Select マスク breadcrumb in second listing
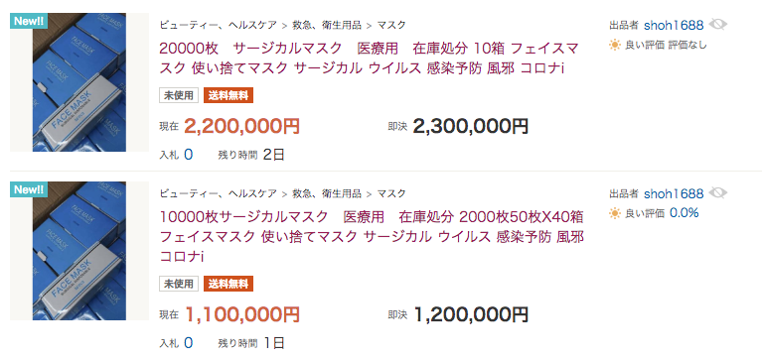Image resolution: width=762 pixels, height=358 pixels. pyautogui.click(x=391, y=193)
